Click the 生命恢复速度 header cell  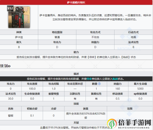[32, 94]
